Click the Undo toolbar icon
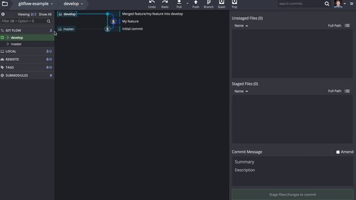This screenshot has width=356, height=200. pyautogui.click(x=152, y=2)
